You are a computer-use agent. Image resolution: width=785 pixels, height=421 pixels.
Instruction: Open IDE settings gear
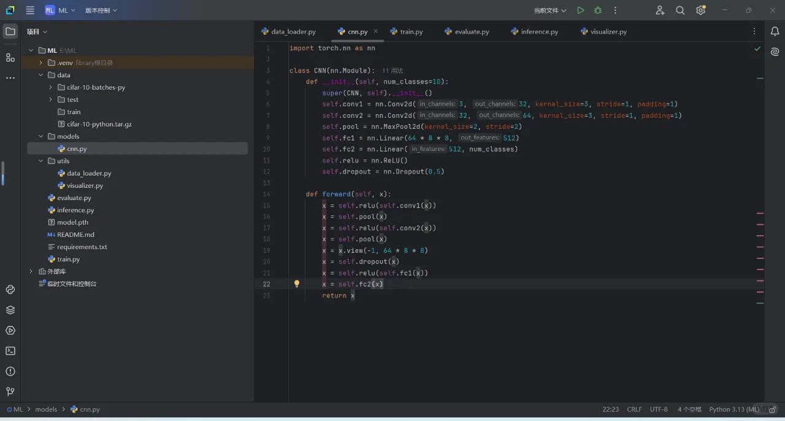pyautogui.click(x=700, y=10)
